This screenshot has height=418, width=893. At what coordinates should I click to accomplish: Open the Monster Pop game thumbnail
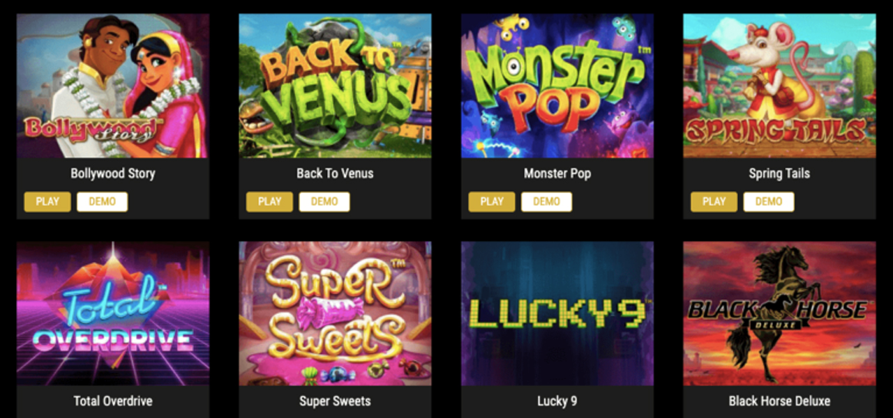[x=557, y=86]
